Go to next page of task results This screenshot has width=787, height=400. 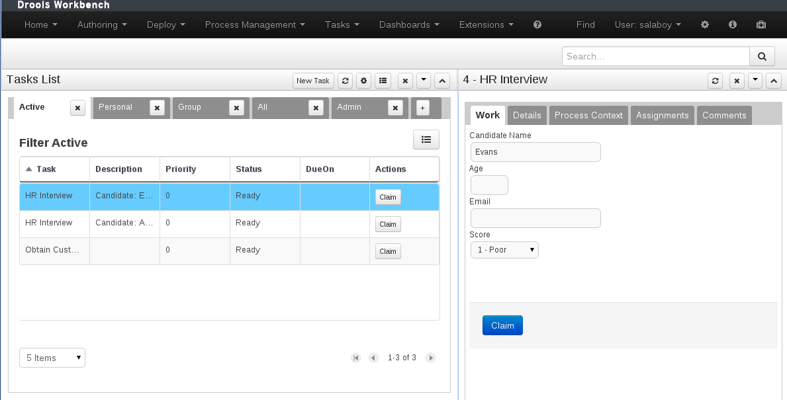coord(431,358)
